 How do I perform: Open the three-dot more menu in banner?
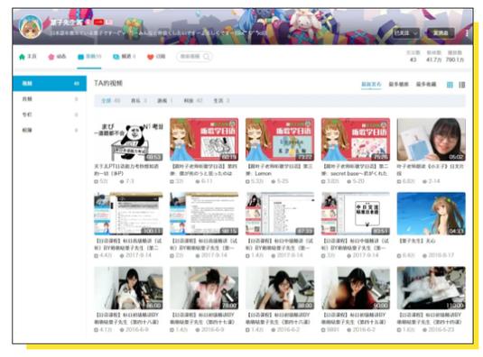[x=467, y=32]
